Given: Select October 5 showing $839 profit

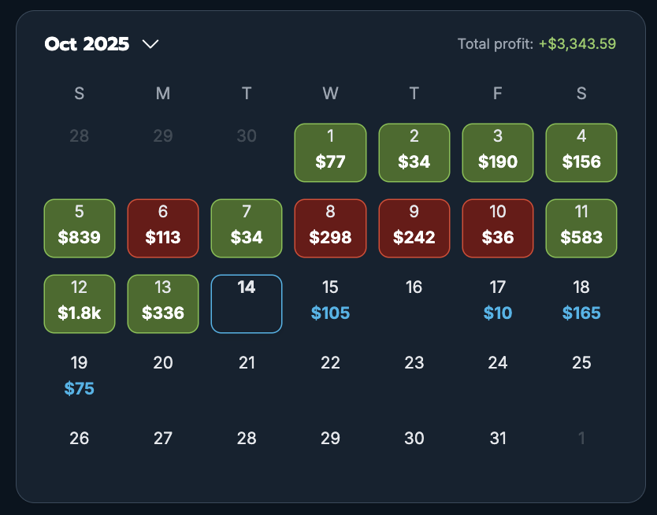Looking at the screenshot, I should tap(80, 228).
